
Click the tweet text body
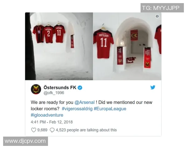91,109
